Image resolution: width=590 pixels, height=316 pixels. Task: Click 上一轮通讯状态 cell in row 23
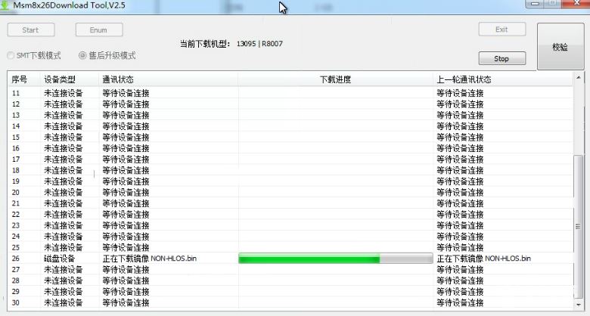[460, 226]
